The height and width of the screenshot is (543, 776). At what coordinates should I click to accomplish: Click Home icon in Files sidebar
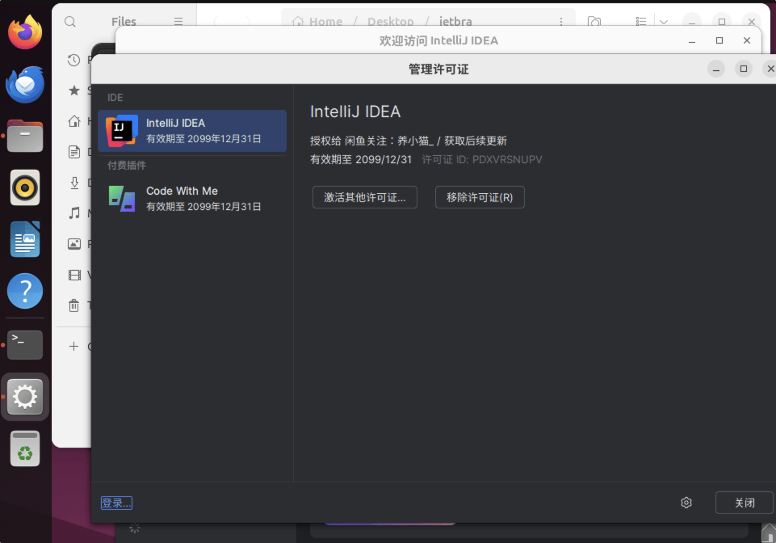74,121
